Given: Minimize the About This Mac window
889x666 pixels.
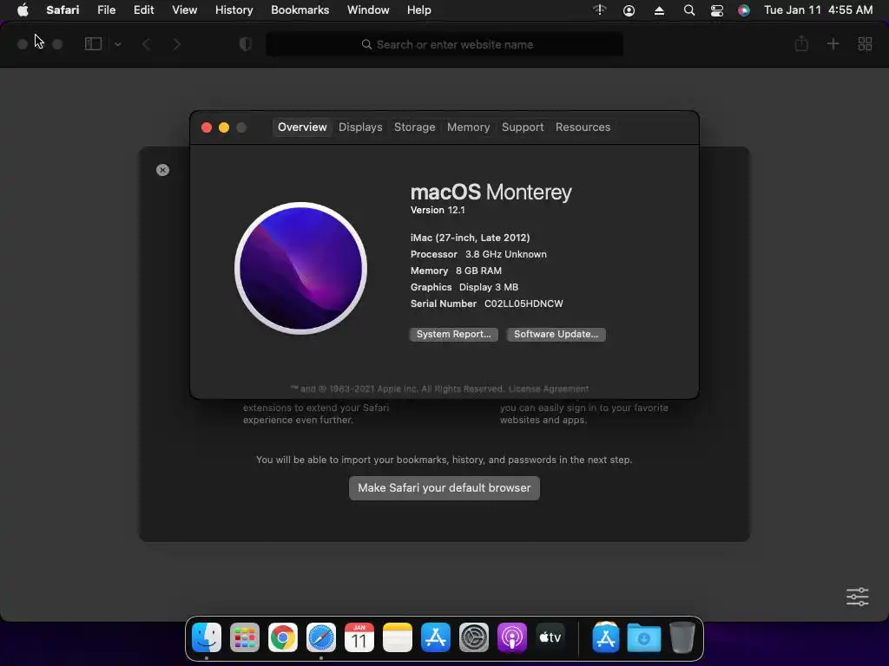Looking at the screenshot, I should (x=224, y=127).
